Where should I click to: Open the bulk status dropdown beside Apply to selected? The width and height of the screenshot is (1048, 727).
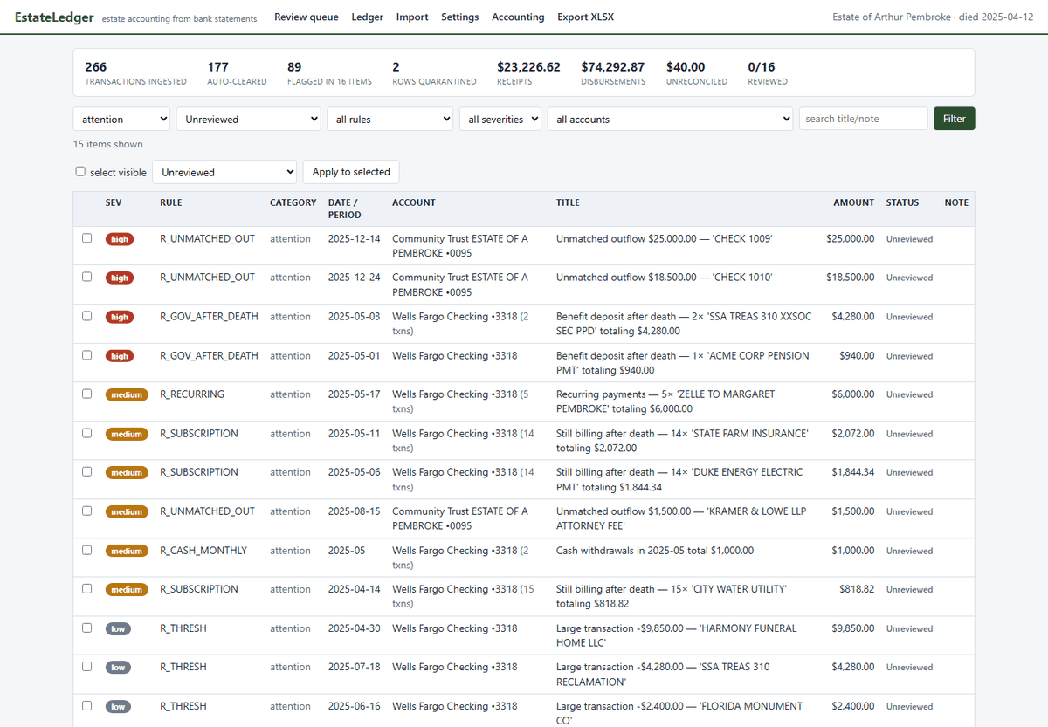pos(224,172)
